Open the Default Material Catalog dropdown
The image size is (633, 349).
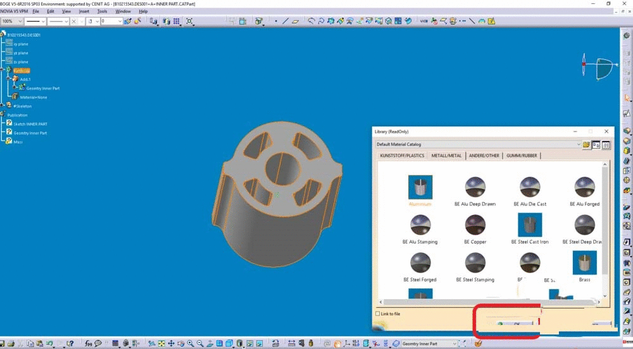(578, 145)
